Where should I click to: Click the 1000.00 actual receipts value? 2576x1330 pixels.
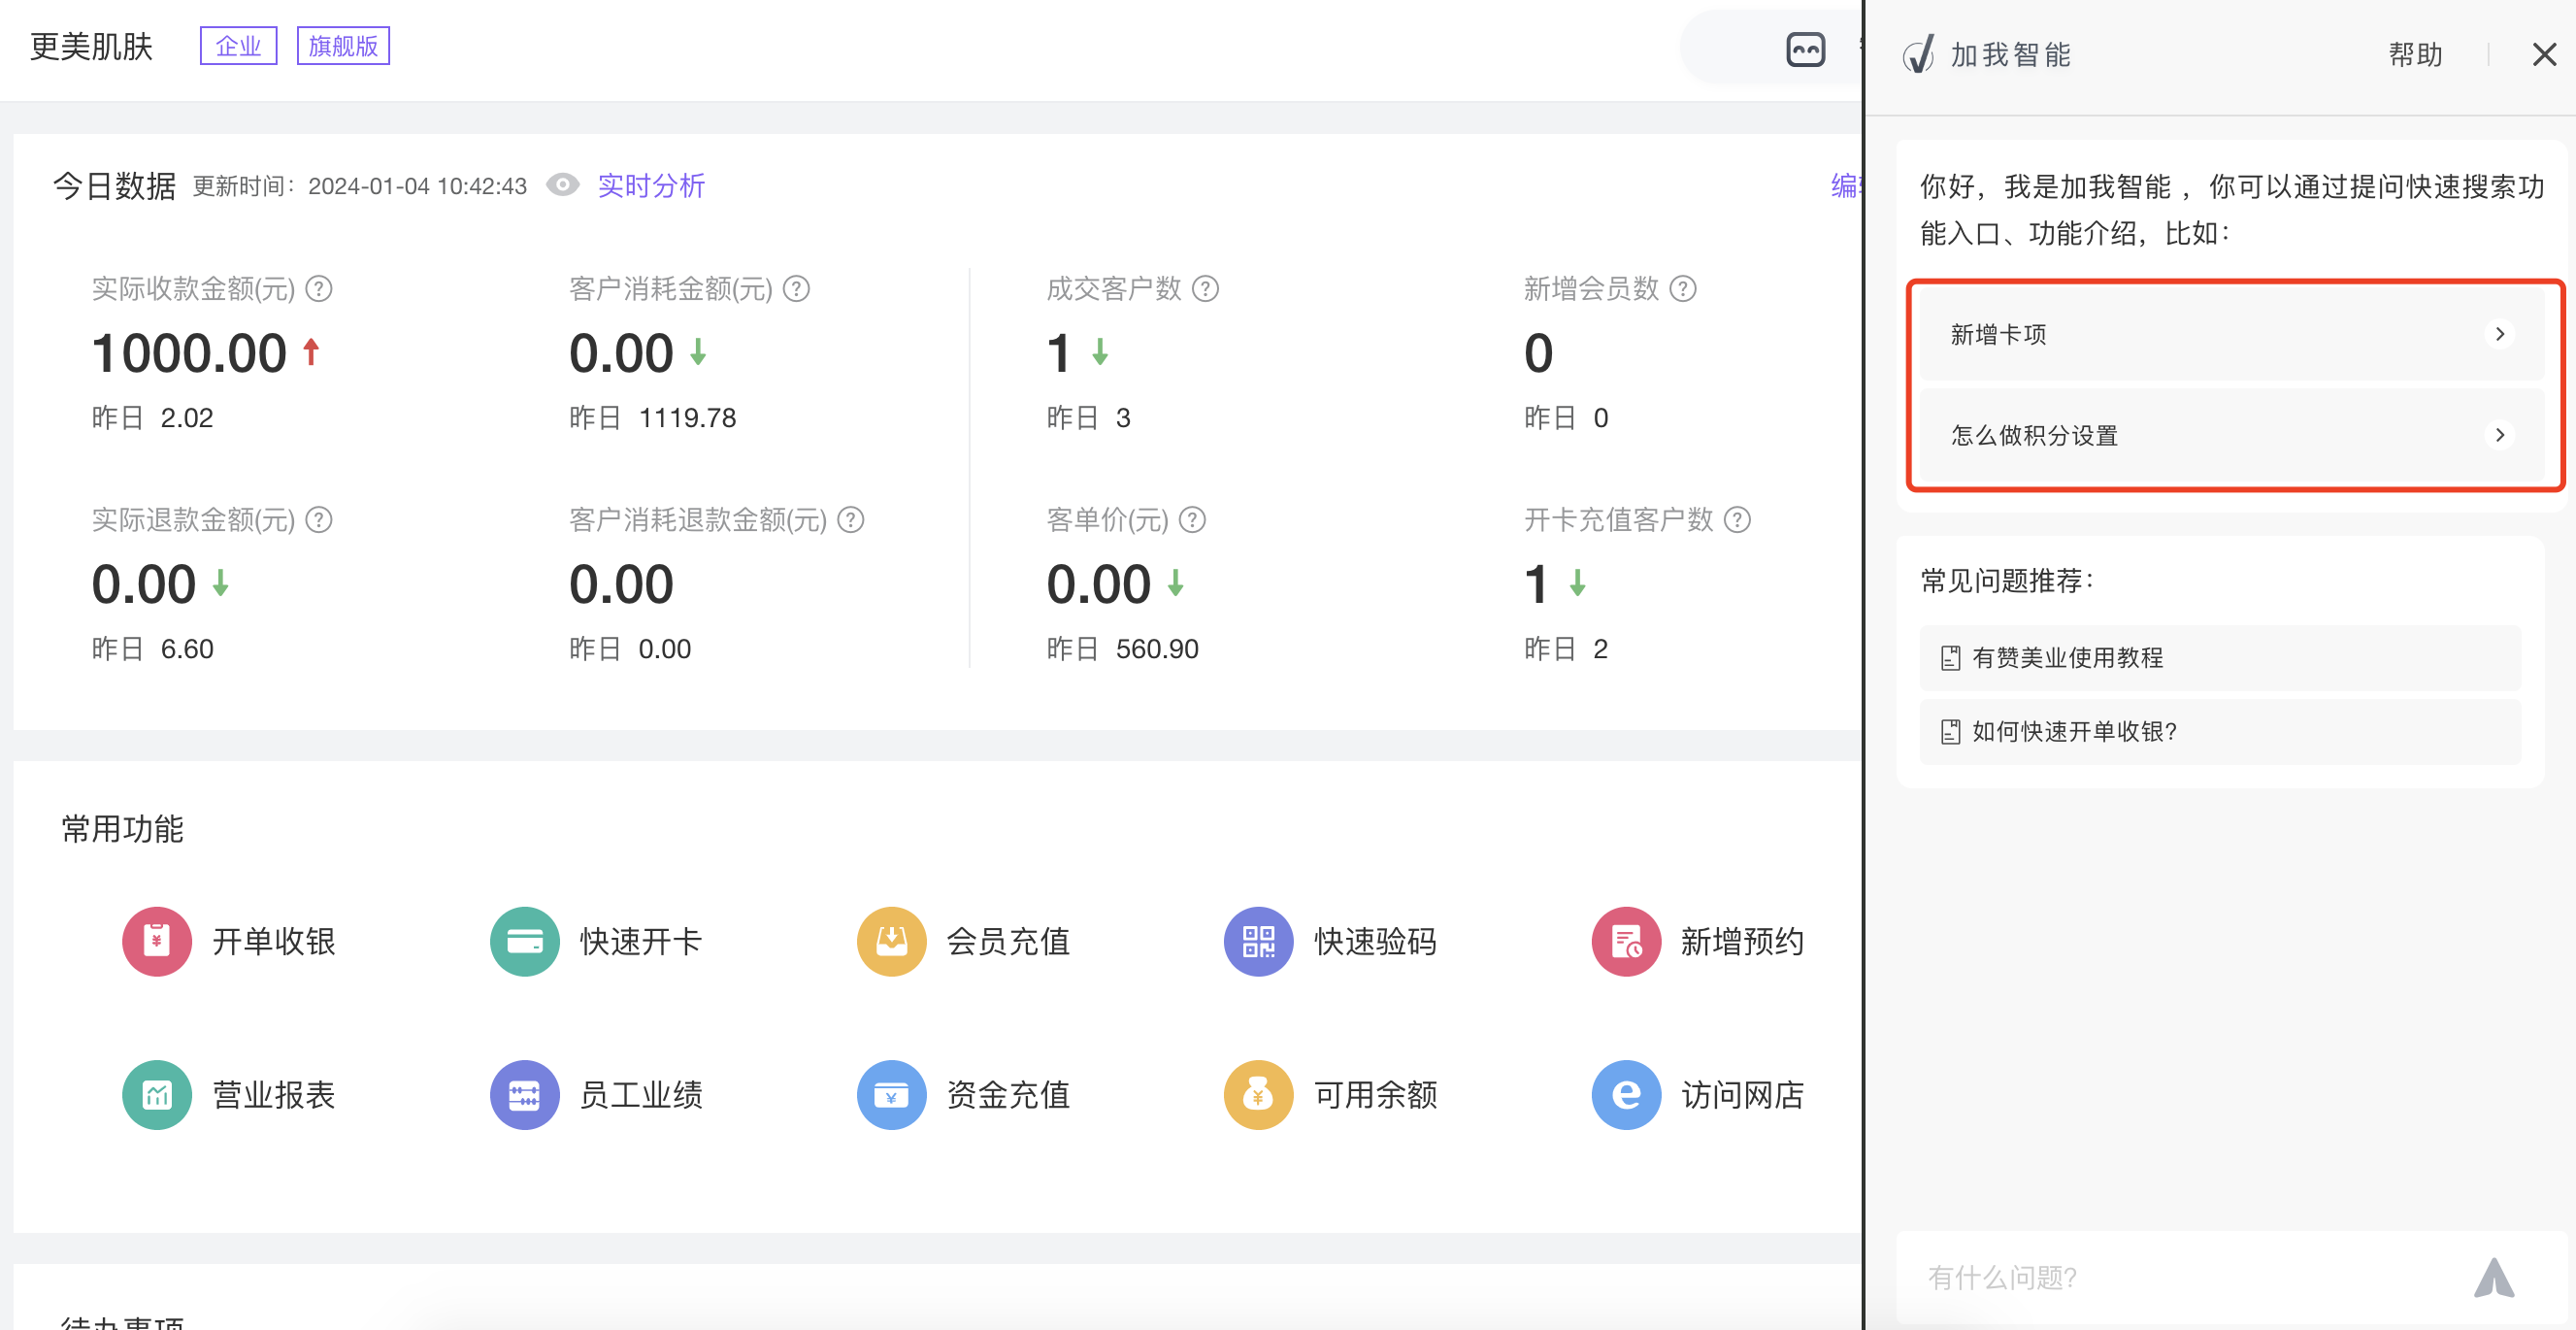pos(189,353)
